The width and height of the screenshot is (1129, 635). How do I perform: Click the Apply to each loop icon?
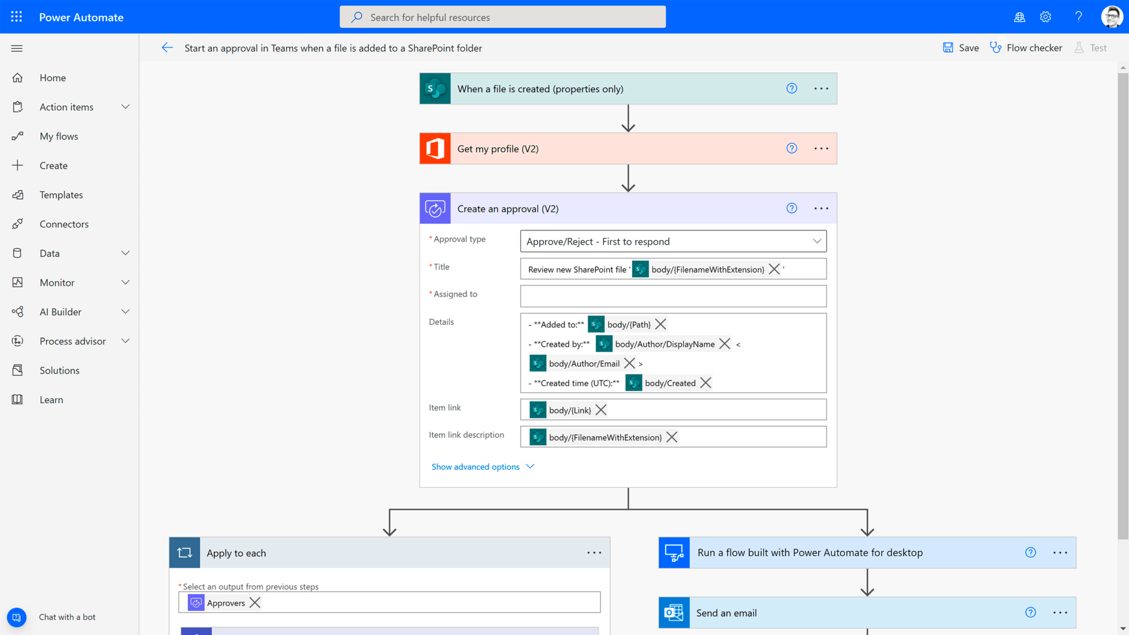tap(184, 553)
